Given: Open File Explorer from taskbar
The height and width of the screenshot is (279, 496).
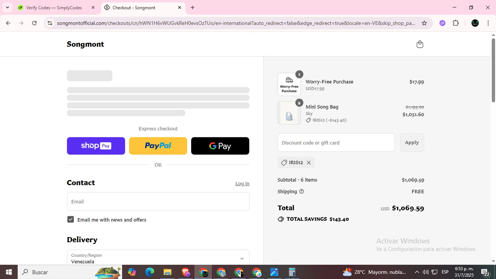Looking at the screenshot, I should tap(167, 272).
